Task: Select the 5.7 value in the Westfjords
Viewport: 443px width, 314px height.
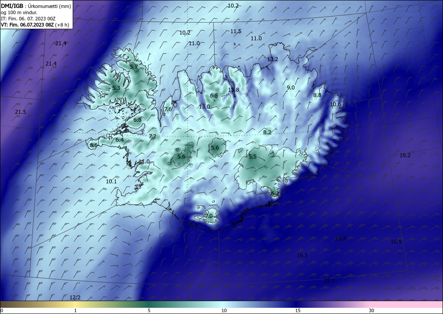Action: click(134, 67)
